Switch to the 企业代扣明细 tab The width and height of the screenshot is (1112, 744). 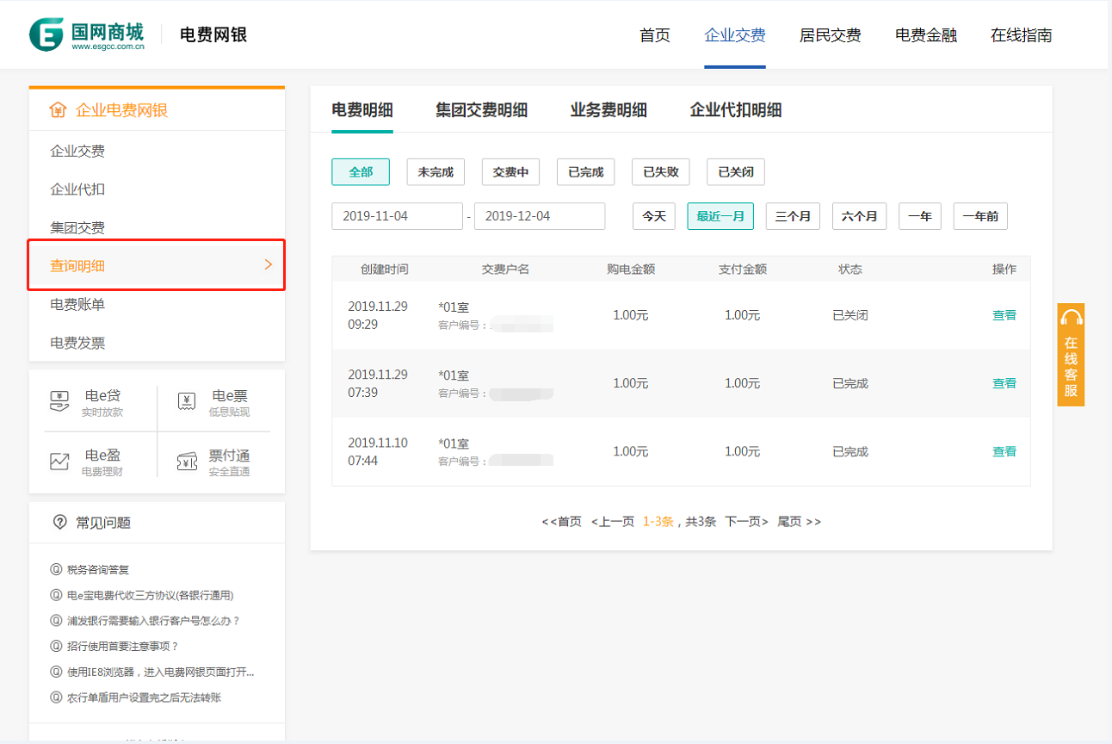(x=736, y=110)
